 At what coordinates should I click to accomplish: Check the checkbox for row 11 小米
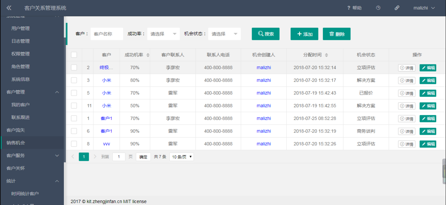pos(74,105)
